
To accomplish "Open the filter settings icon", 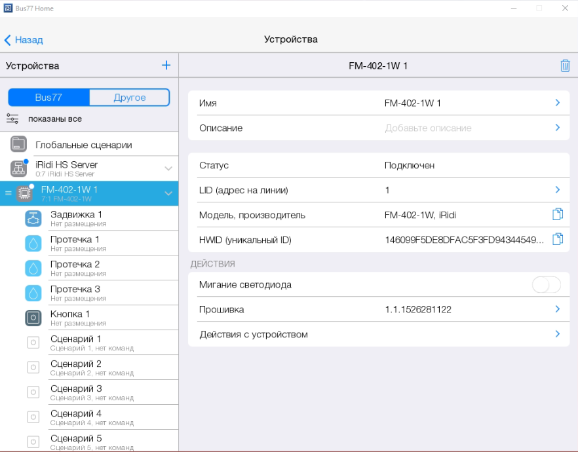I will pos(12,119).
